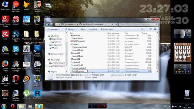Open uTorrent desktop shortcut
Viewport: 194px width, 109px height.
26,94
